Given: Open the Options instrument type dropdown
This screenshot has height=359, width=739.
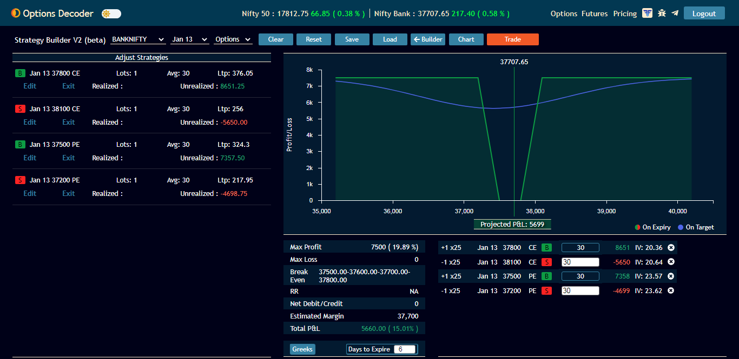Looking at the screenshot, I should [x=233, y=39].
